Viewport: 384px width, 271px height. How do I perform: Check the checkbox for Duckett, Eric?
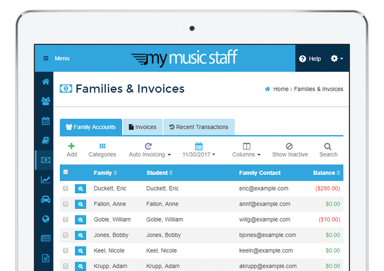pos(66,188)
